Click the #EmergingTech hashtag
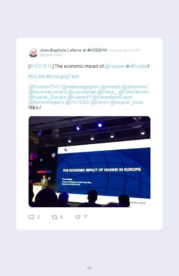Image resolution: width=179 pixels, height=276 pixels. (63, 77)
